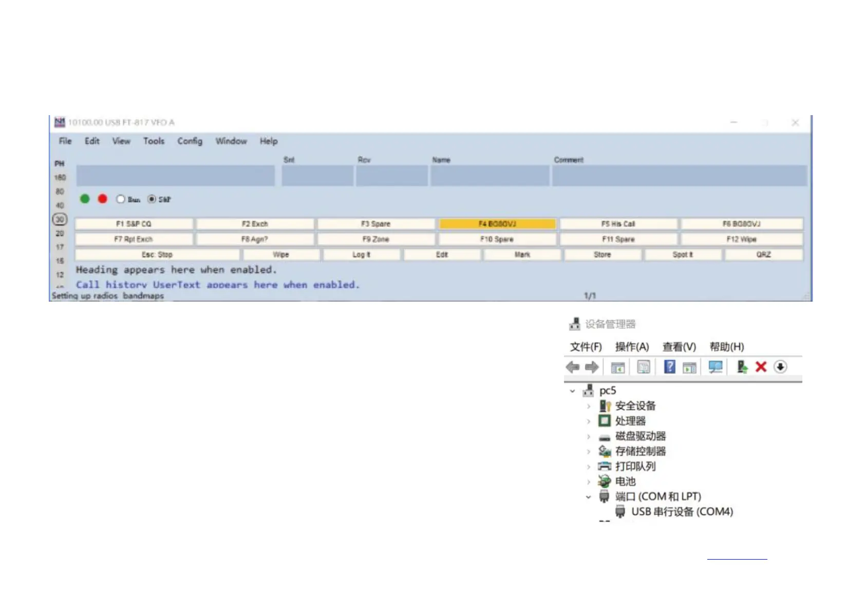Expand the 磁盘驱动器 tree node
The image size is (865, 612).
tap(589, 437)
